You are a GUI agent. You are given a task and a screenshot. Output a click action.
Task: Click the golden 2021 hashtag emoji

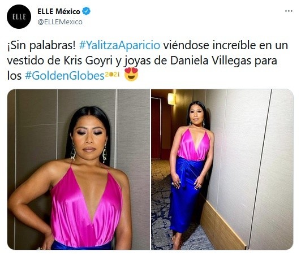tap(112, 74)
